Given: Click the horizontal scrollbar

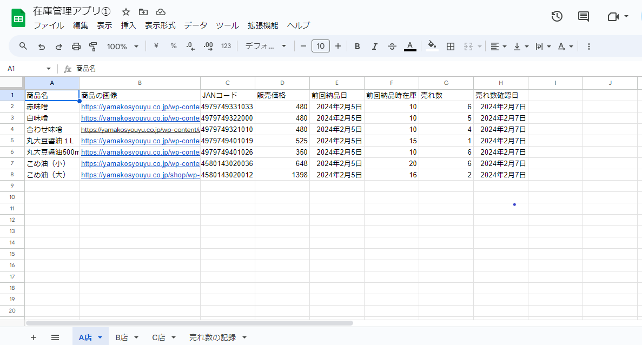Looking at the screenshot, I should 189,323.
